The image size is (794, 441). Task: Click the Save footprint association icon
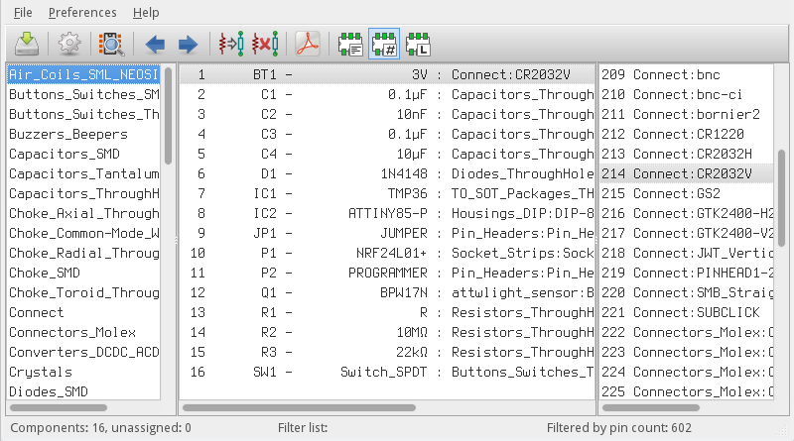pyautogui.click(x=27, y=44)
